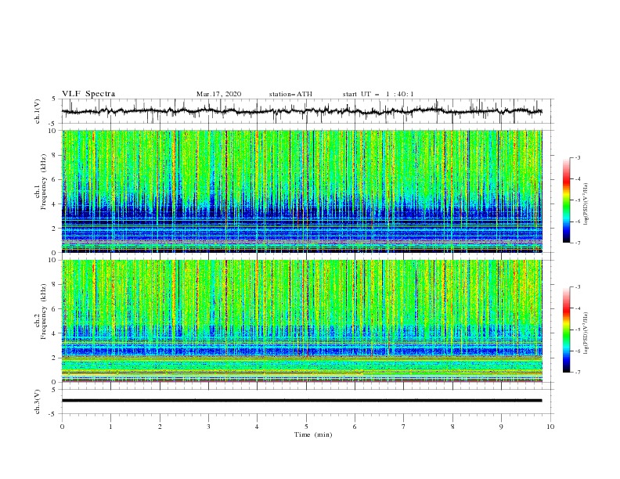
Task: Click the "-3" label on ch.1 colorbar
Action: pos(577,157)
